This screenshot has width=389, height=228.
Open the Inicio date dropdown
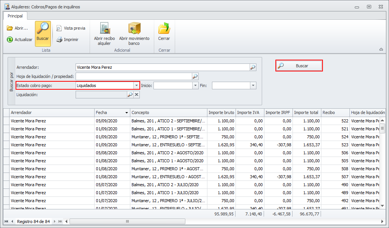pyautogui.click(x=195, y=85)
